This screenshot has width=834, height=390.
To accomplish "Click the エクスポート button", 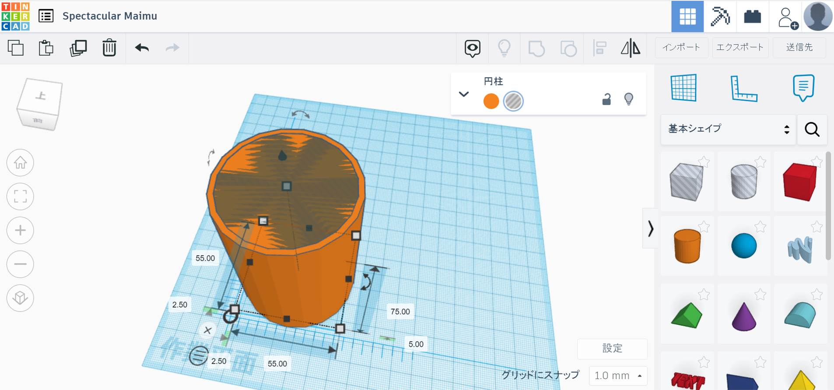I will 740,47.
